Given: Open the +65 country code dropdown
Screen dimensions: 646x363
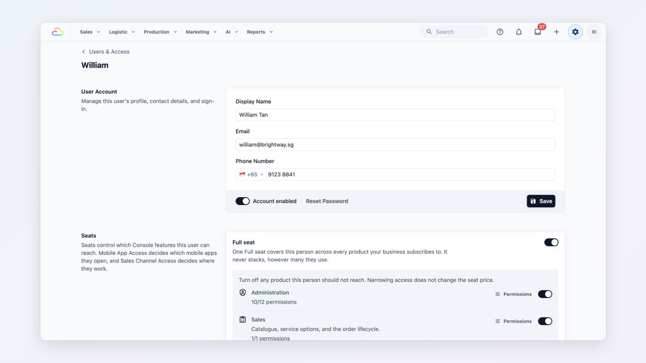Looking at the screenshot, I should pos(251,175).
